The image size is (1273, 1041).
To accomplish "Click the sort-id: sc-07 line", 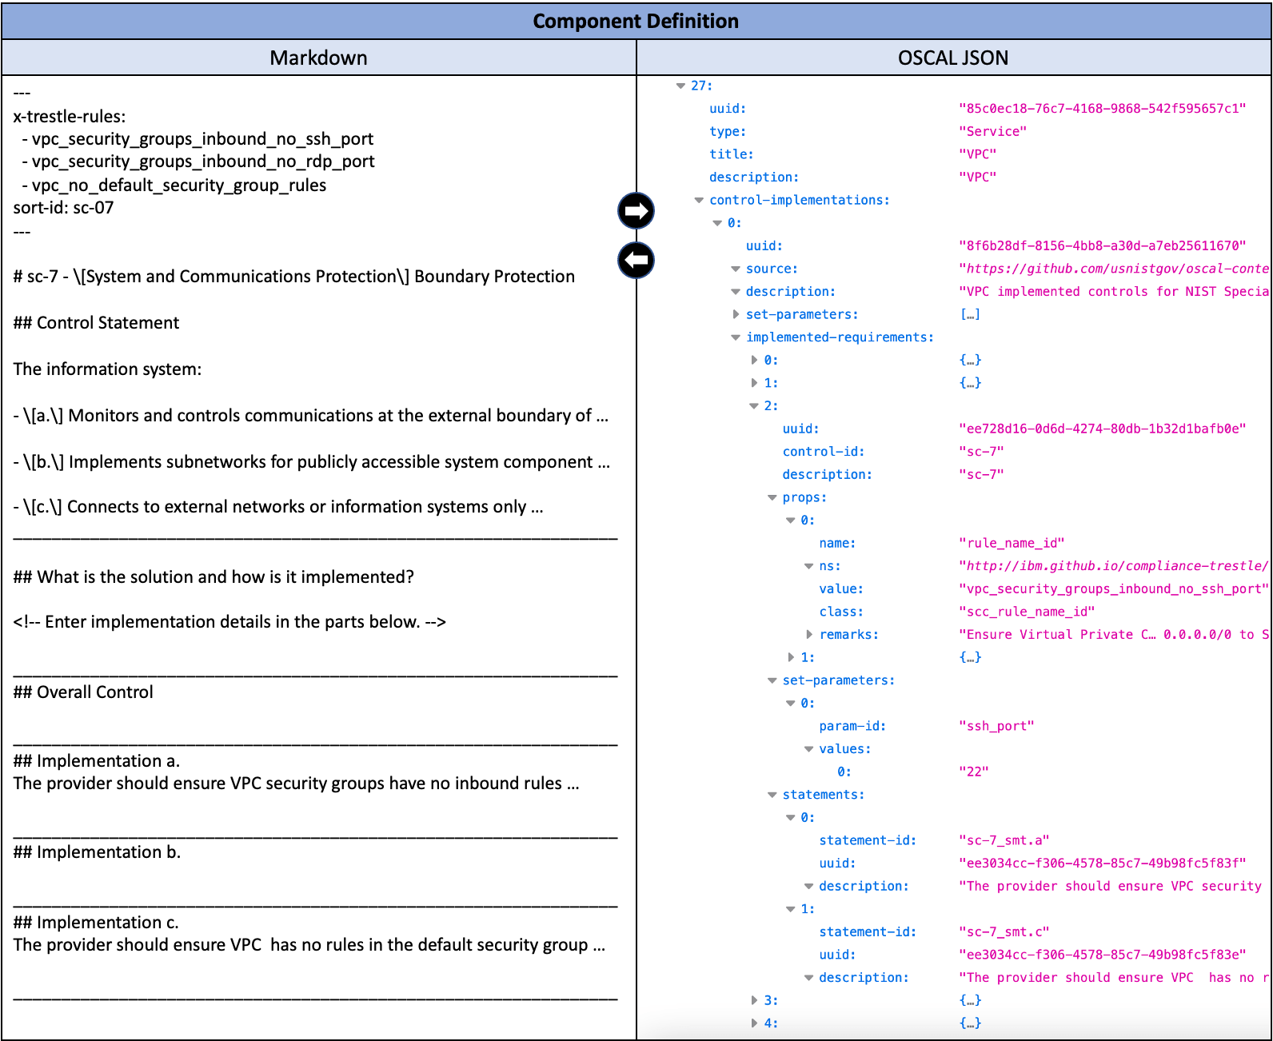I will tap(64, 208).
